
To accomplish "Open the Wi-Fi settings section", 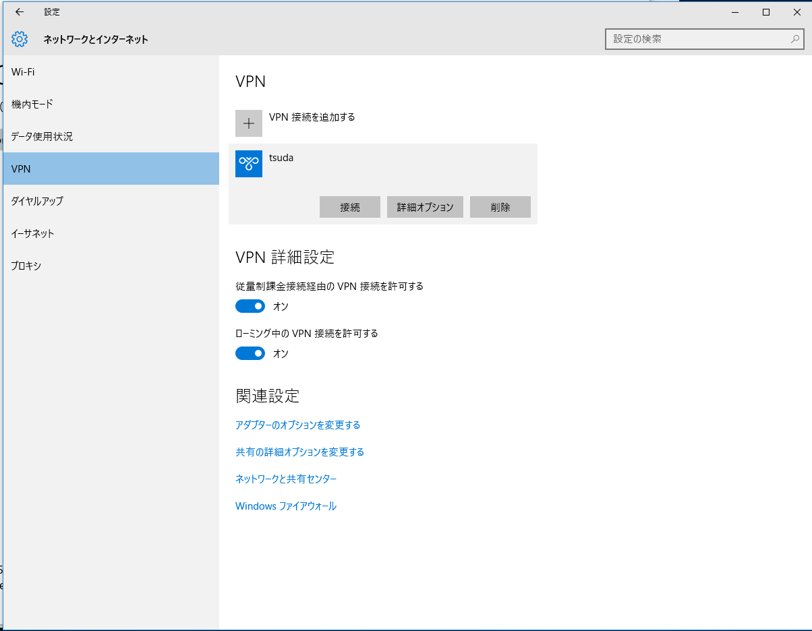I will click(23, 72).
